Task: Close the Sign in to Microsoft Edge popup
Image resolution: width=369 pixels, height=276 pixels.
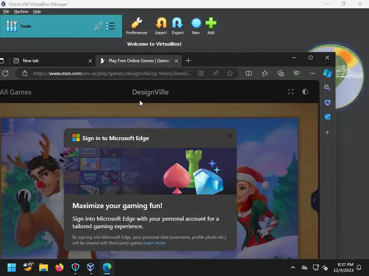Action: 230,135
